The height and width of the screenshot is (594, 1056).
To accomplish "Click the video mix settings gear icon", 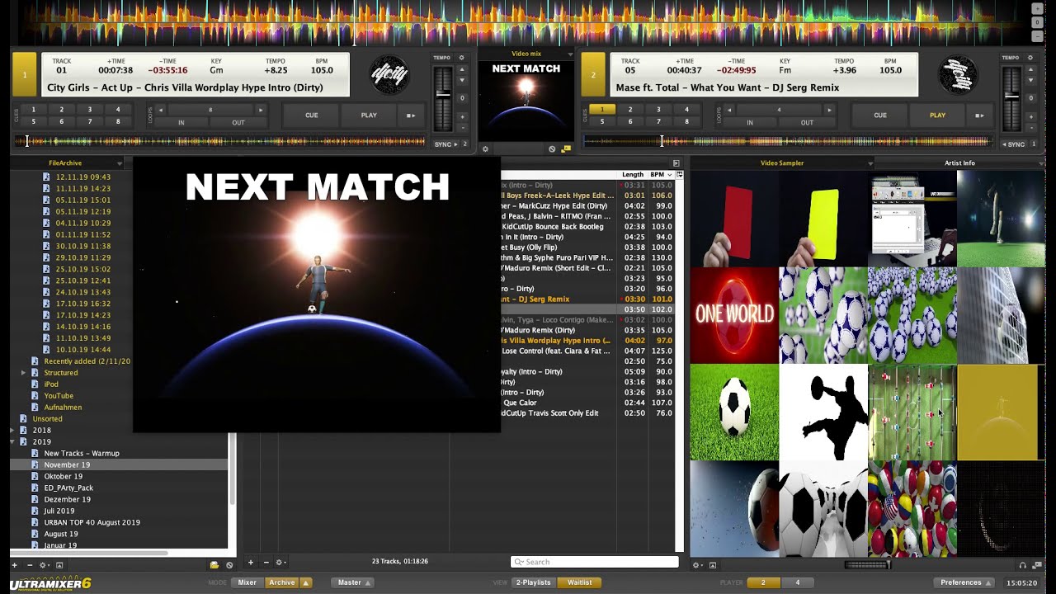I will tap(485, 149).
